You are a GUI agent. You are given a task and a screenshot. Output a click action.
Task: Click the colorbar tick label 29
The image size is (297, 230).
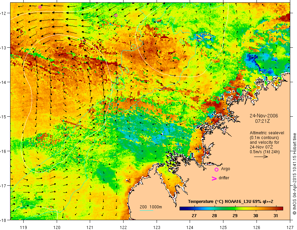tap(235, 216)
